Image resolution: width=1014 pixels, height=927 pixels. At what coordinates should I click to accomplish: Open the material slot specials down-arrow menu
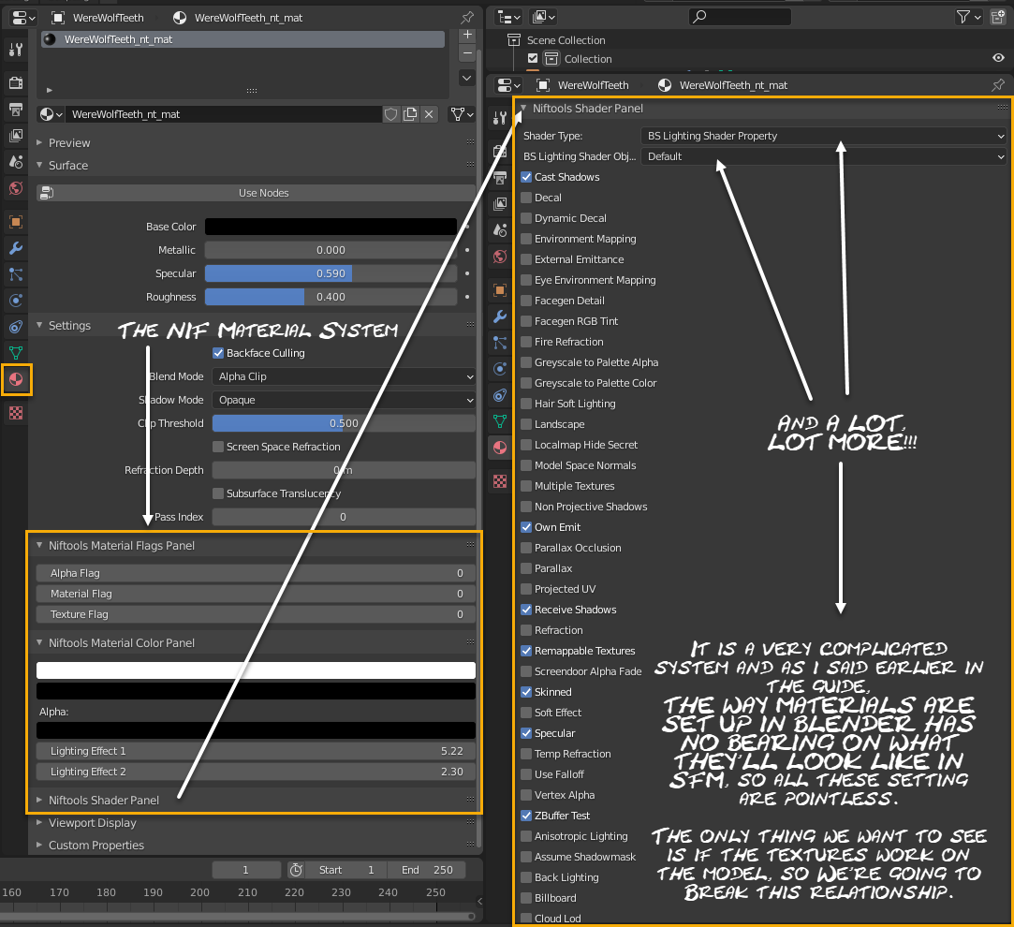467,79
